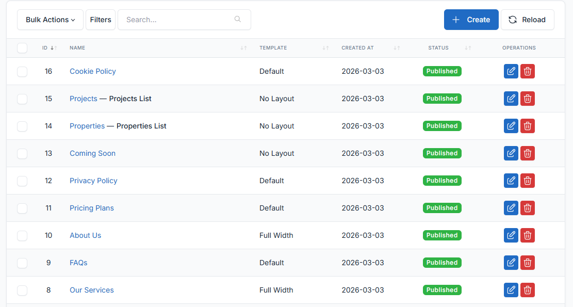The height and width of the screenshot is (307, 573).
Task: Click edit icon for FAQs row
Action: (x=511, y=263)
